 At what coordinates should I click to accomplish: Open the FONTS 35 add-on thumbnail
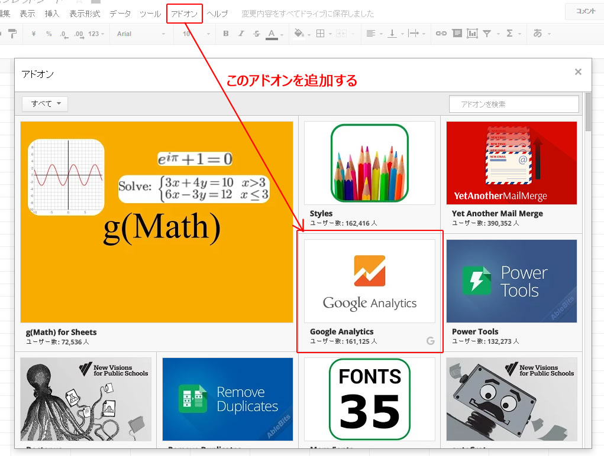point(369,399)
